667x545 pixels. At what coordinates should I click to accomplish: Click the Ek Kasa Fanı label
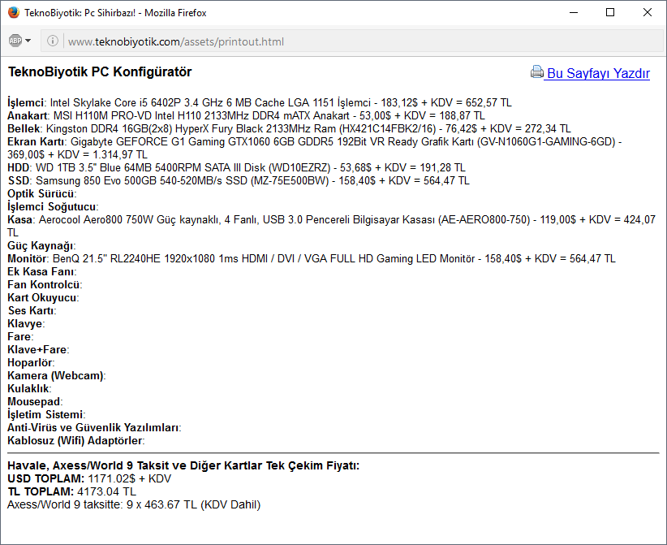coord(41,271)
